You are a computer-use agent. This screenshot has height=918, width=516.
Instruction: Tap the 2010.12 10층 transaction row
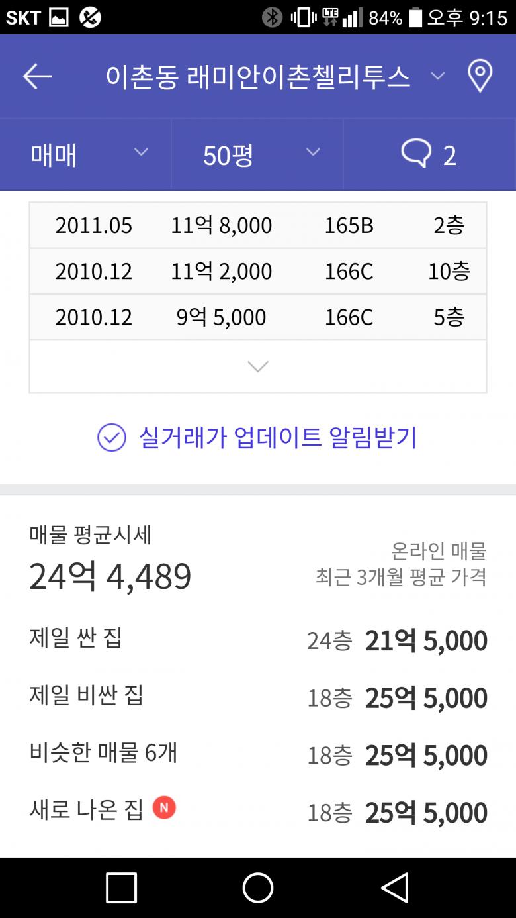tap(258, 272)
